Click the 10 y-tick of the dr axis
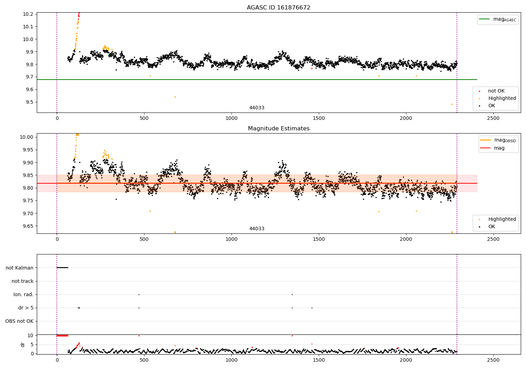Screen dimensions: 526x368 [31, 335]
